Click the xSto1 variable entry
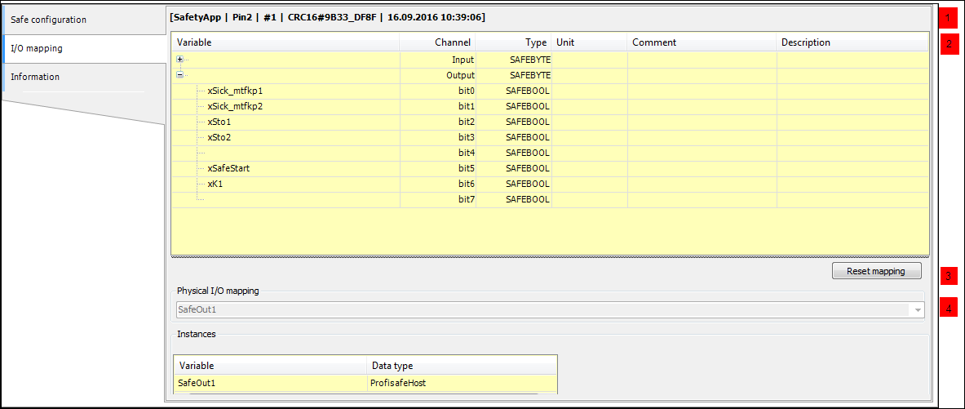Screen dimensions: 965x409 tap(219, 122)
